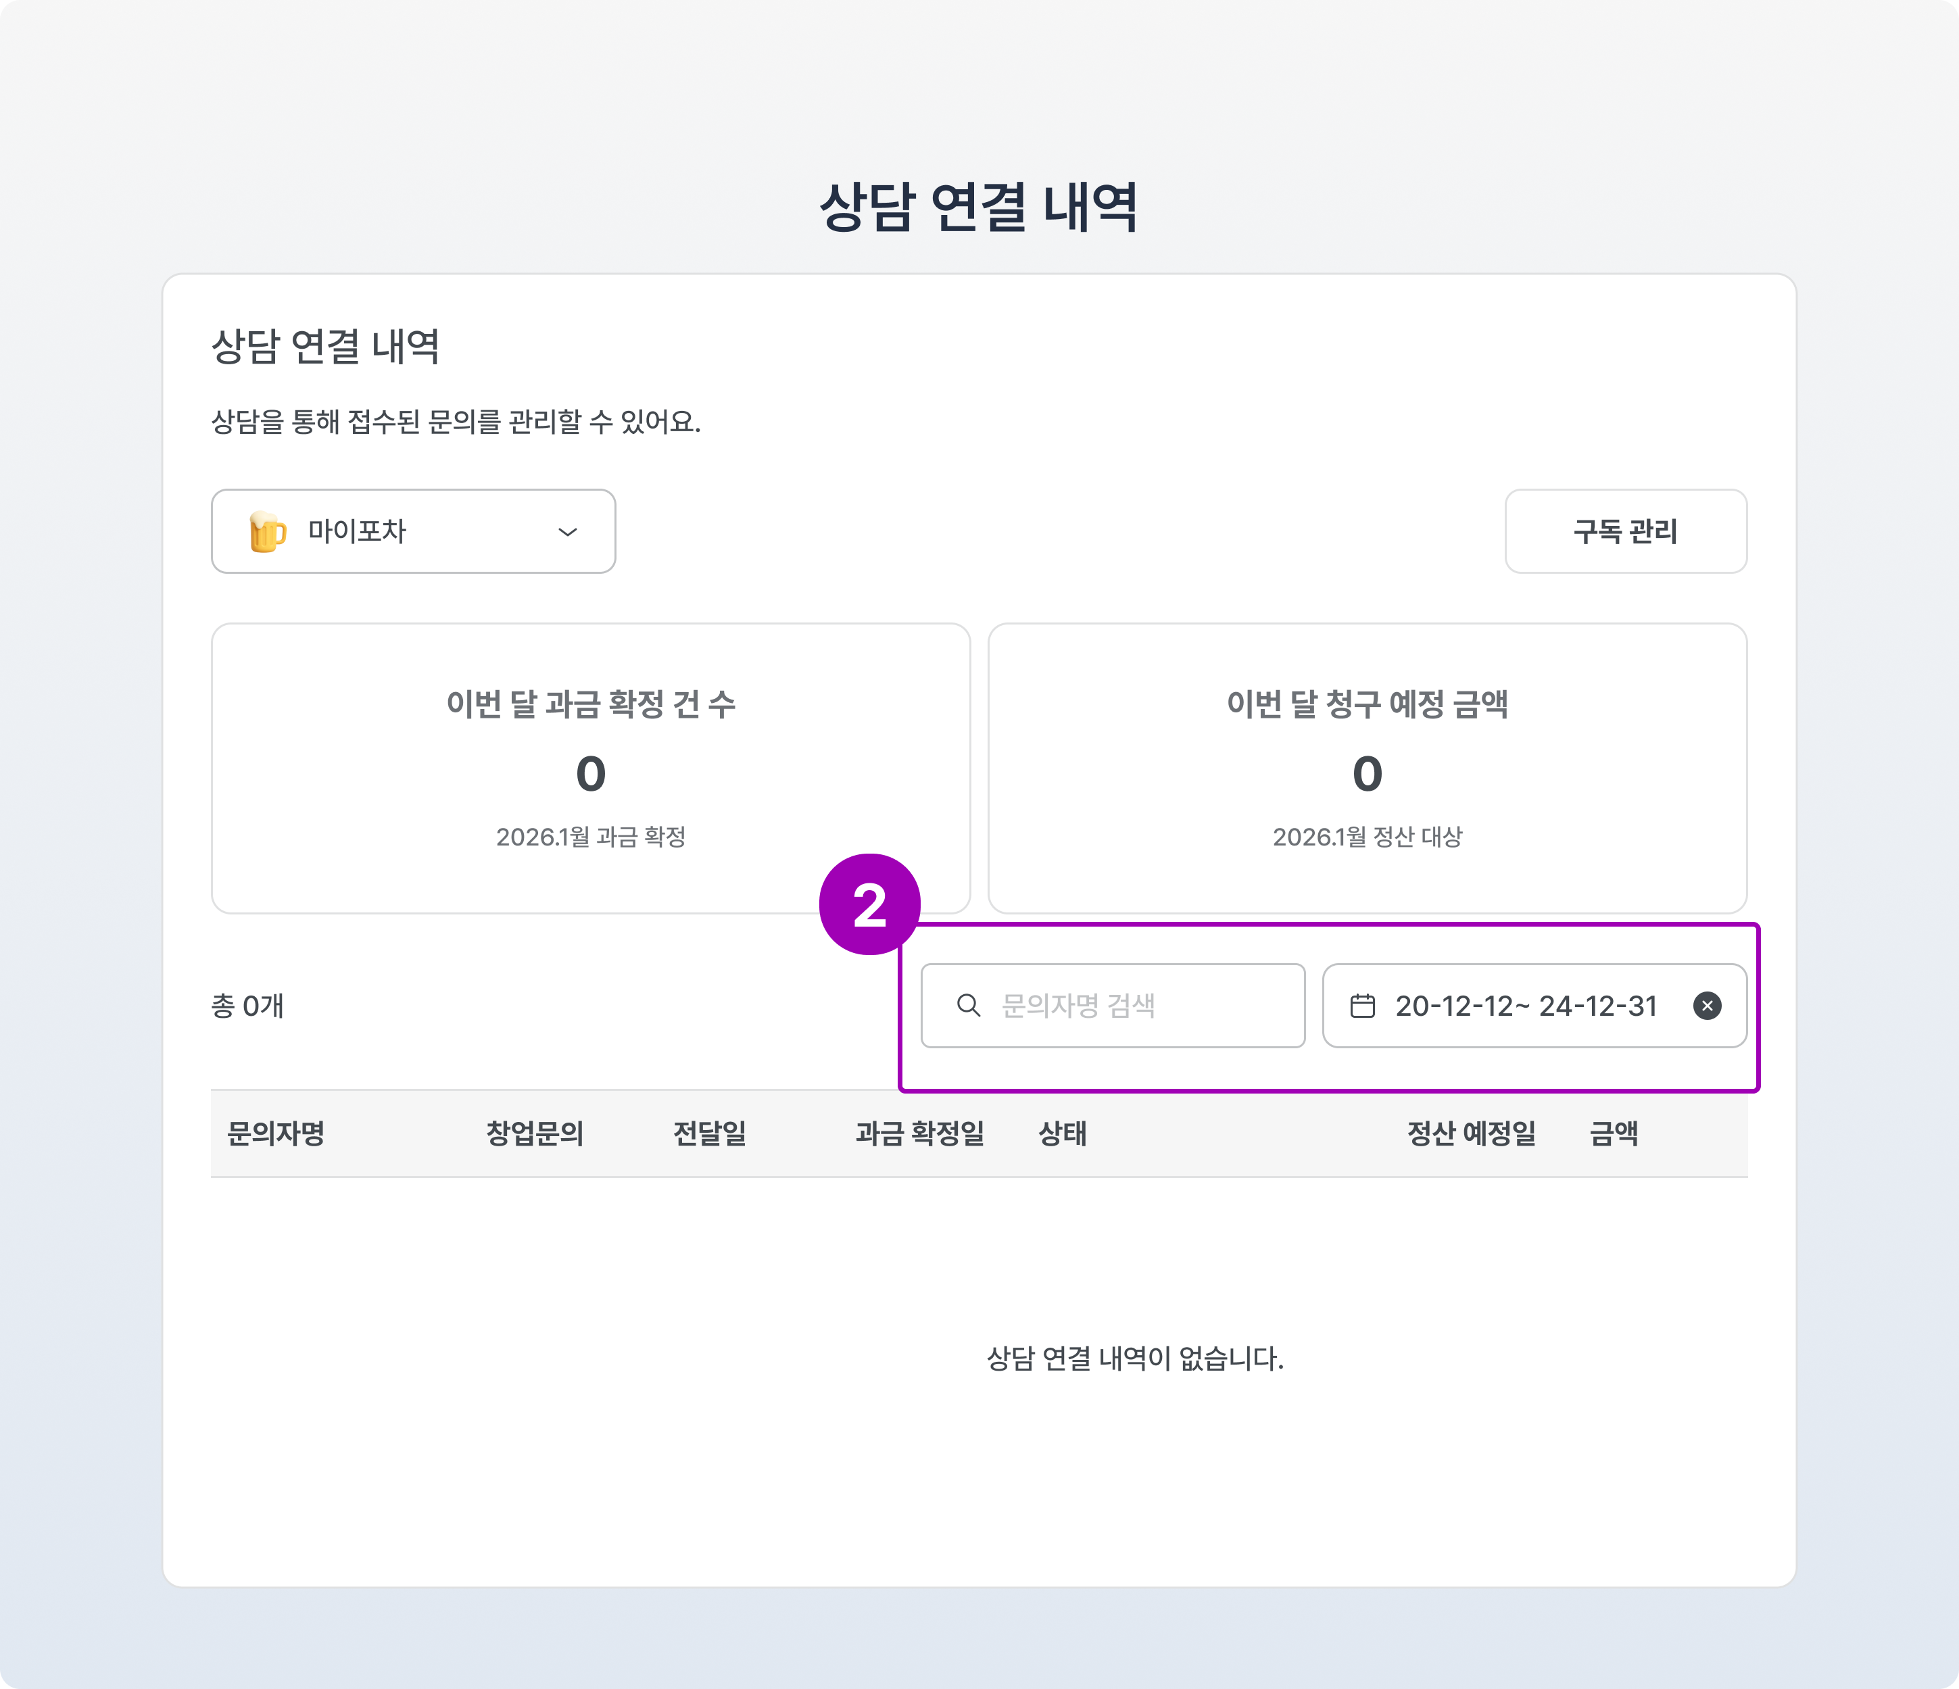Open the 20-12-12~ 24-12-31 date range picker
The height and width of the screenshot is (1689, 1959).
pos(1525,1006)
